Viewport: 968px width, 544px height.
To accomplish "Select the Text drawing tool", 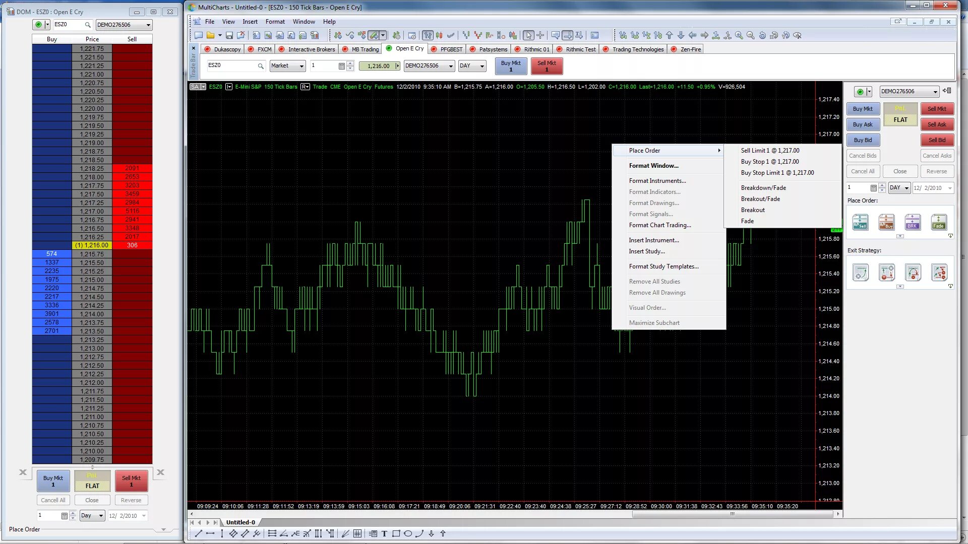I will (x=384, y=533).
